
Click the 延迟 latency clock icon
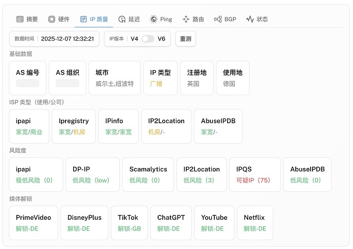click(x=122, y=19)
